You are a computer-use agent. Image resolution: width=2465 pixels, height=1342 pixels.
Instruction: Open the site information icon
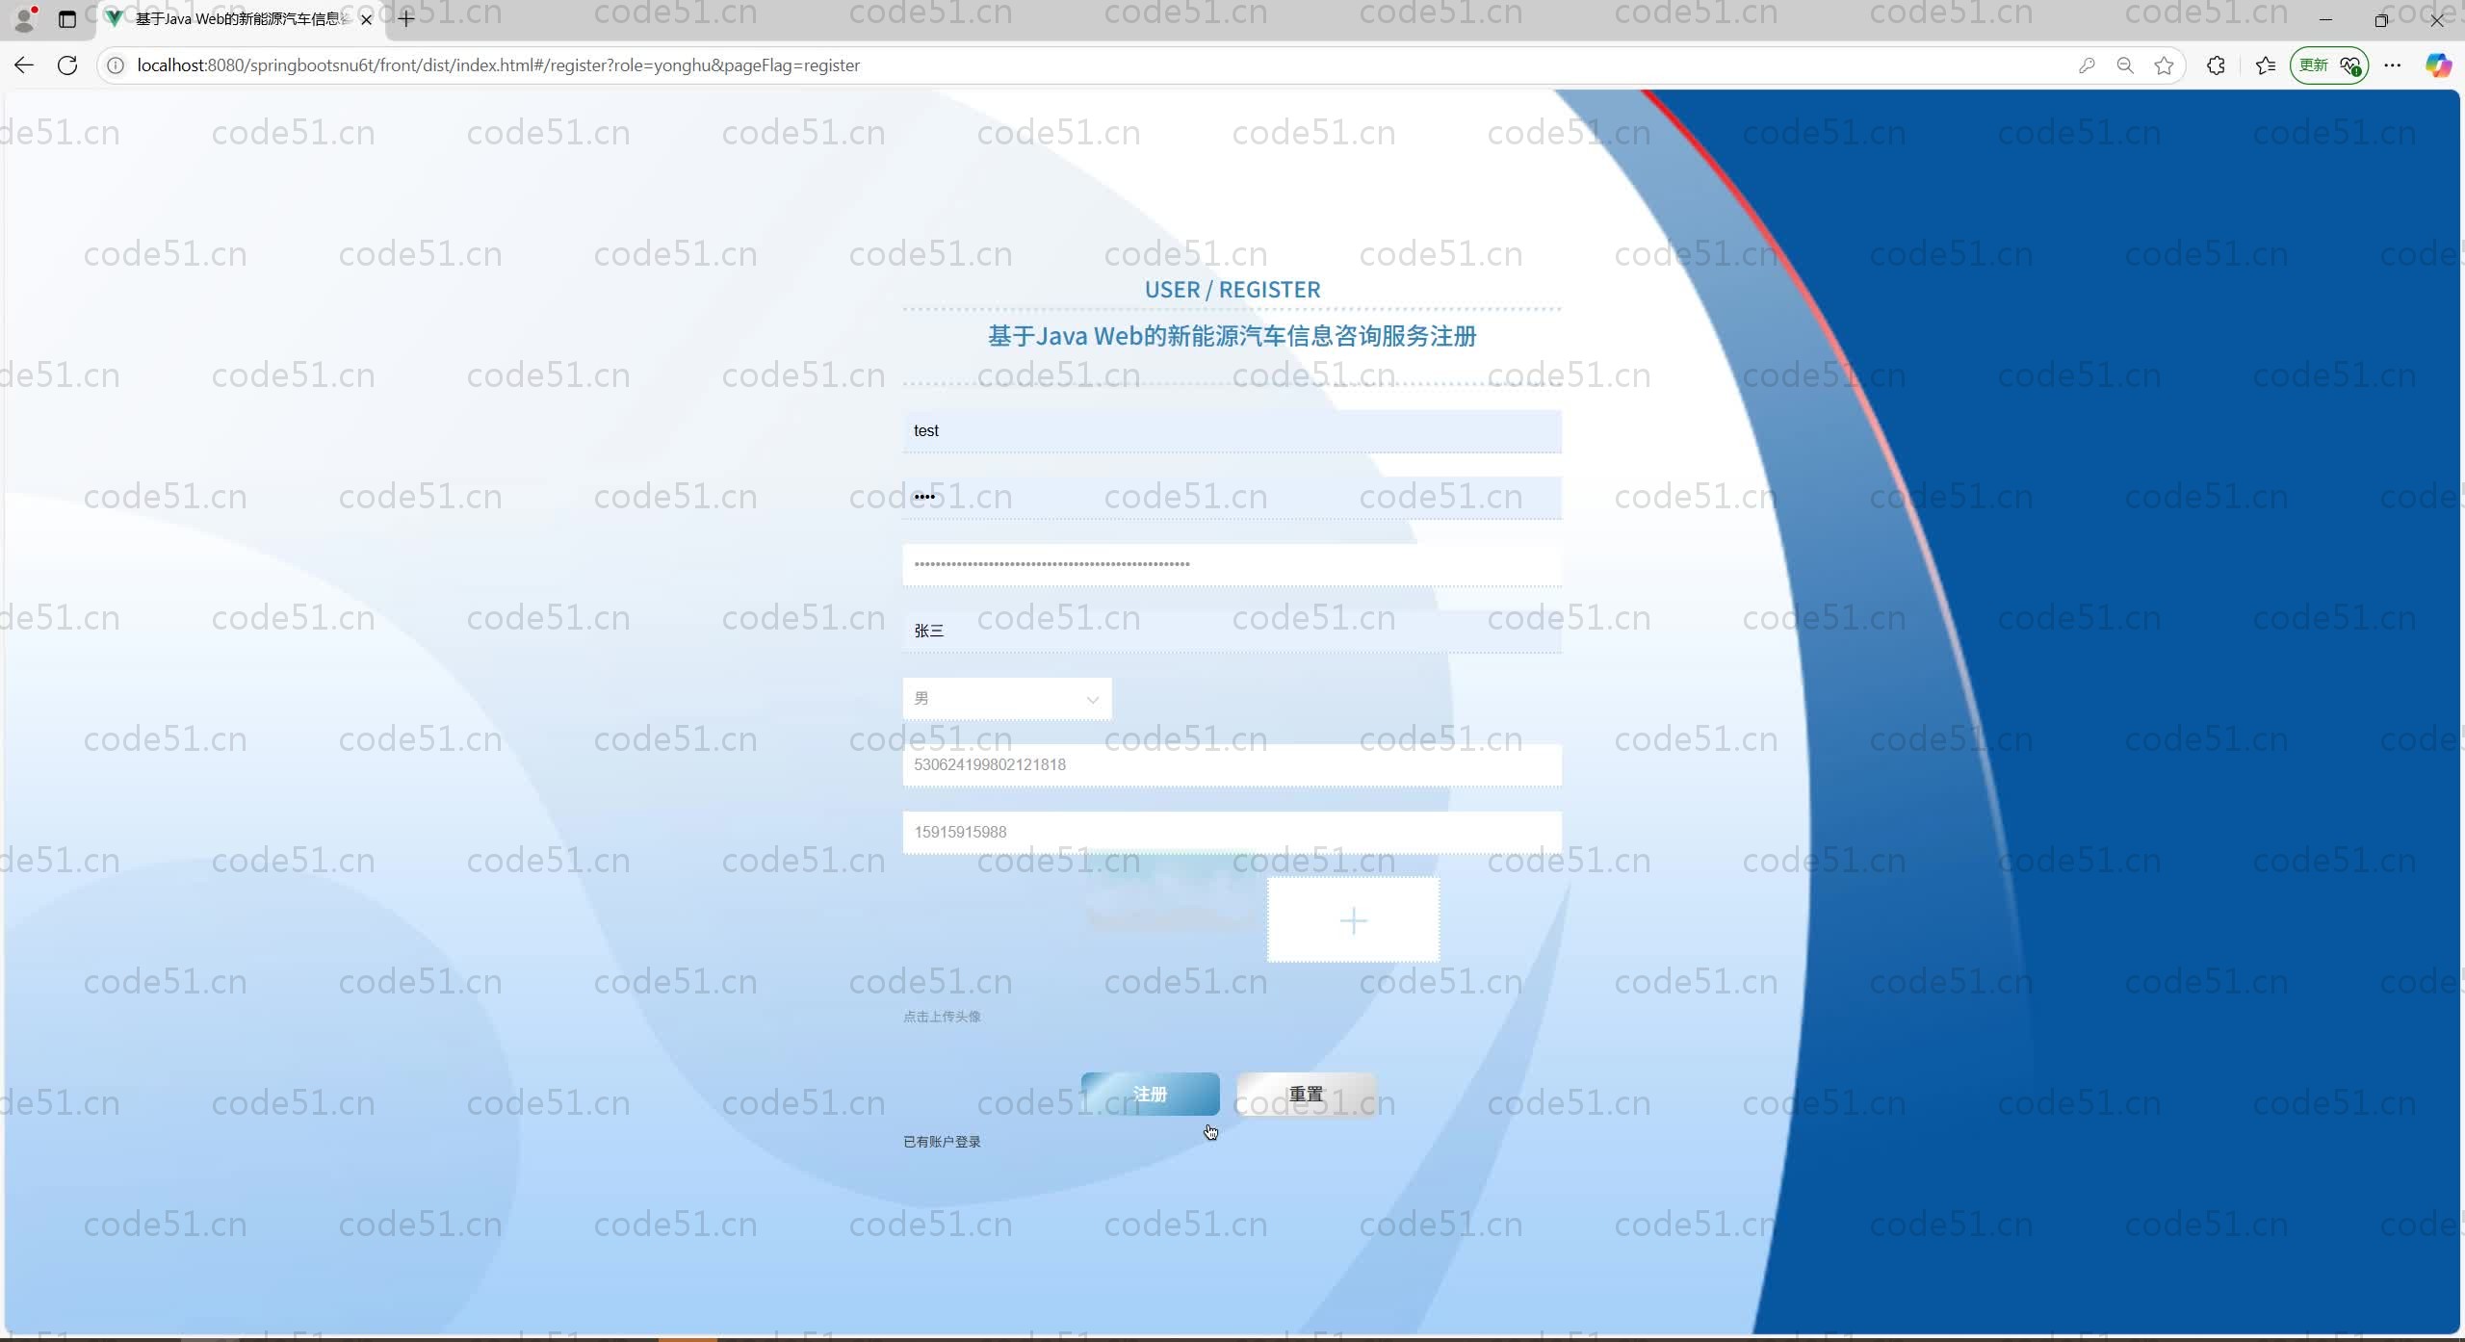point(116,65)
